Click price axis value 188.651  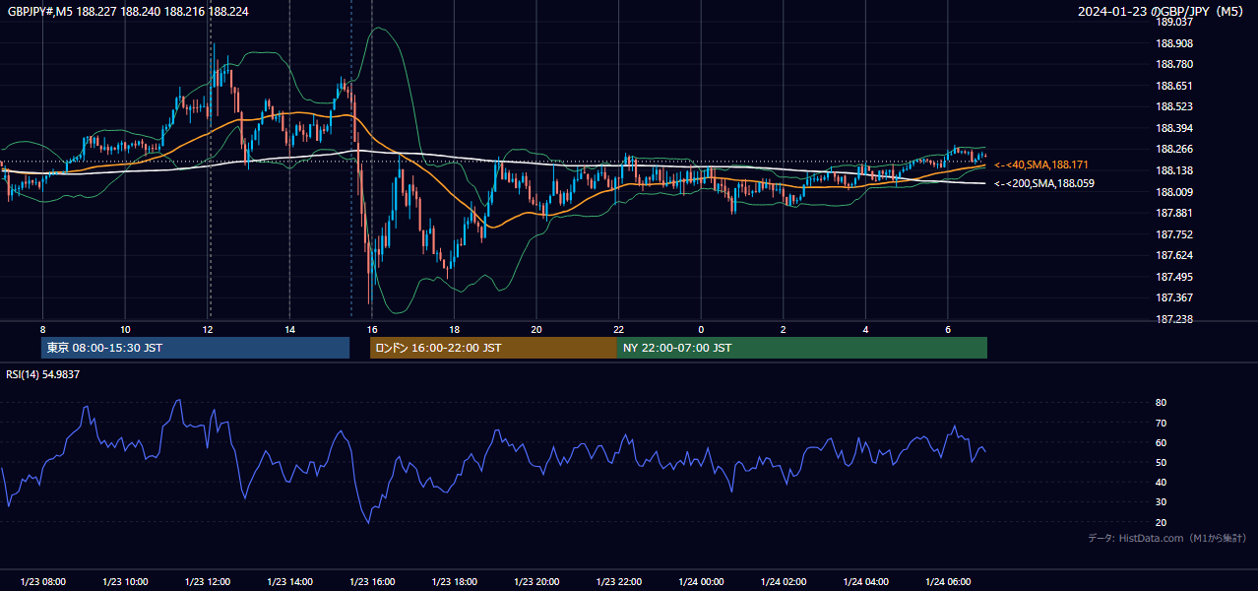[x=1174, y=86]
